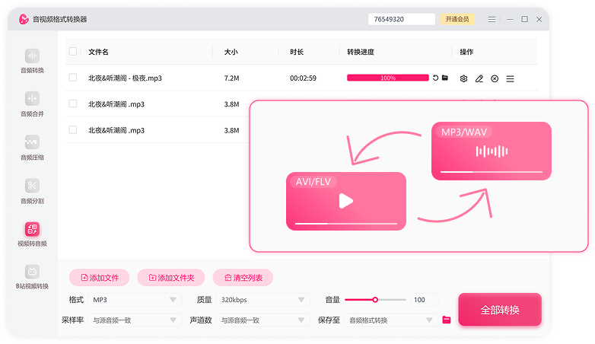Screen dimensions: 595x344
Task: Switch to the 音频转换 sidebar tab
Action: [x=32, y=61]
